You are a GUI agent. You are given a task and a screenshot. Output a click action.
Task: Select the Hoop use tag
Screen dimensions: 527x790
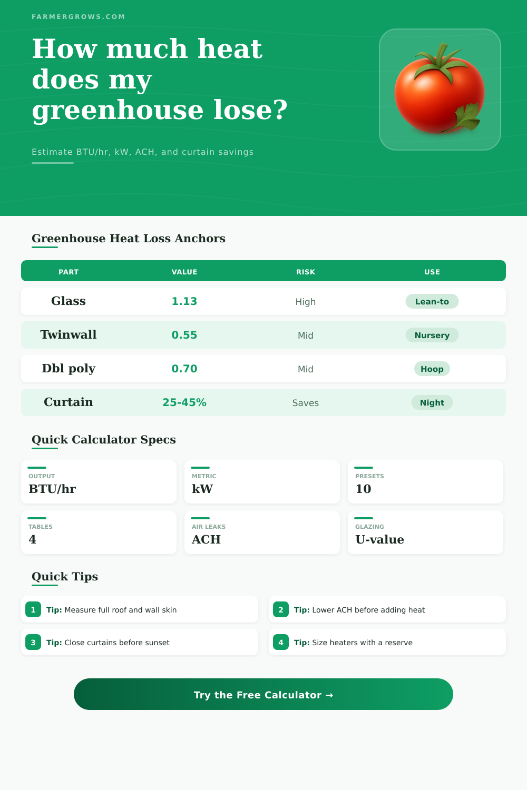[x=432, y=369]
